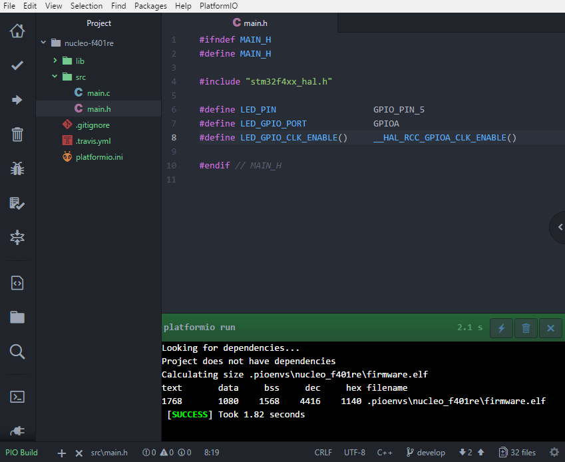The height and width of the screenshot is (462, 565).
Task: Show linter info count in the status bar
Action: coord(184,452)
